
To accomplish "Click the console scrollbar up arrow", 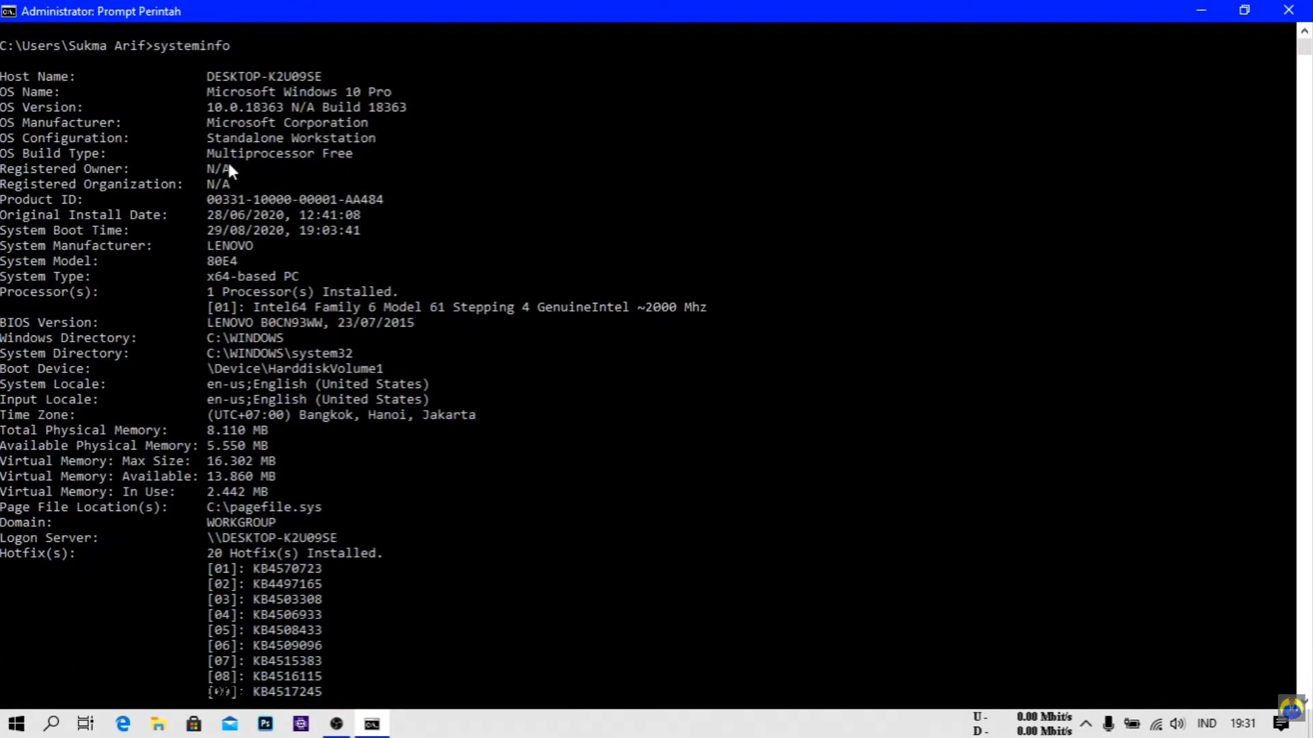I will click(1304, 31).
